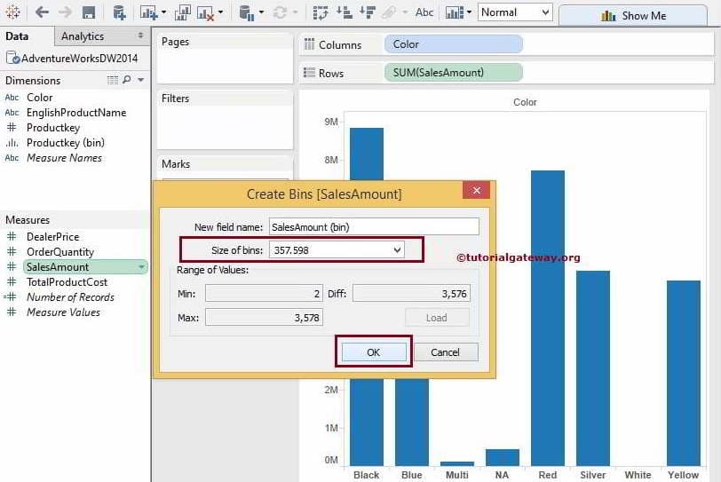Switch to the Analytics tab
The image size is (721, 482).
pos(83,36)
